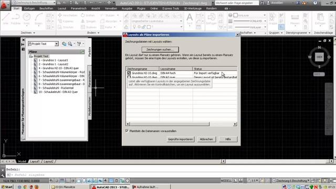Click the horizontal scrollbar in the layouts list

coord(169,124)
